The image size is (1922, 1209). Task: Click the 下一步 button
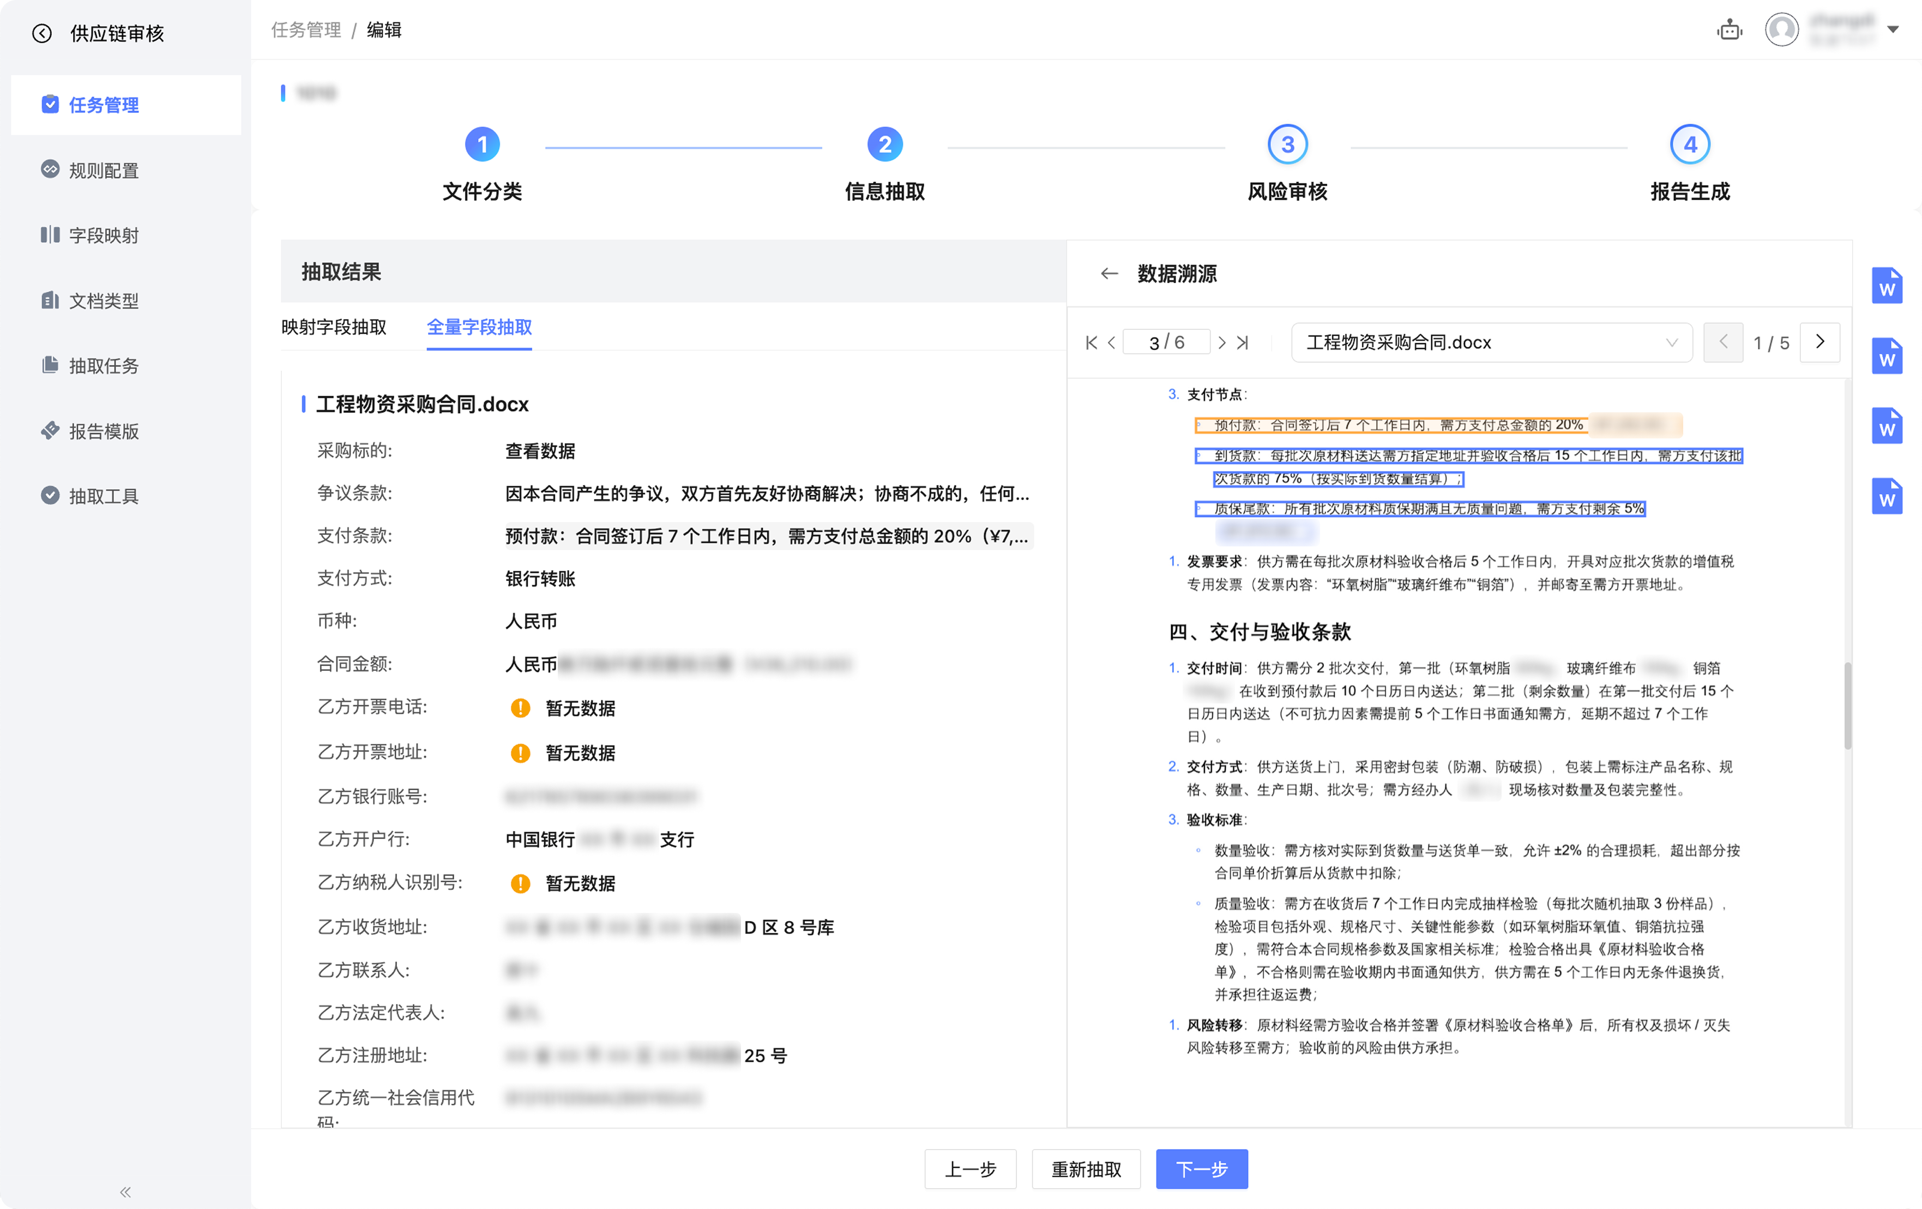click(x=1201, y=1169)
